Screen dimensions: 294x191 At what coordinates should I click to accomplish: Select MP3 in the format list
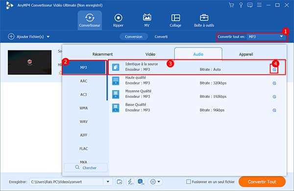point(84,68)
